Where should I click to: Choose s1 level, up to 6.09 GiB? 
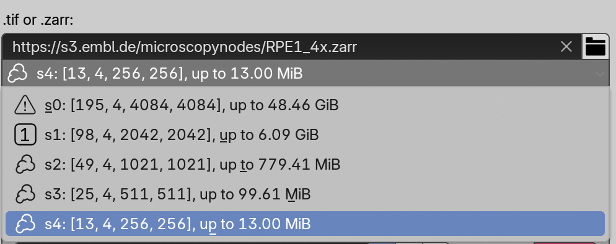pyautogui.click(x=305, y=135)
